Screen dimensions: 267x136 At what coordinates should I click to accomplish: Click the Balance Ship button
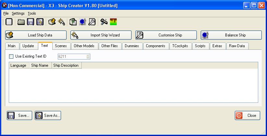pyautogui.click(x=231, y=35)
